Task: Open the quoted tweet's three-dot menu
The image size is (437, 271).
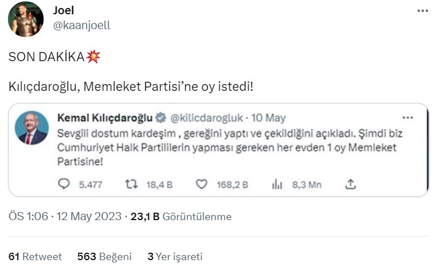Action: 408,118
